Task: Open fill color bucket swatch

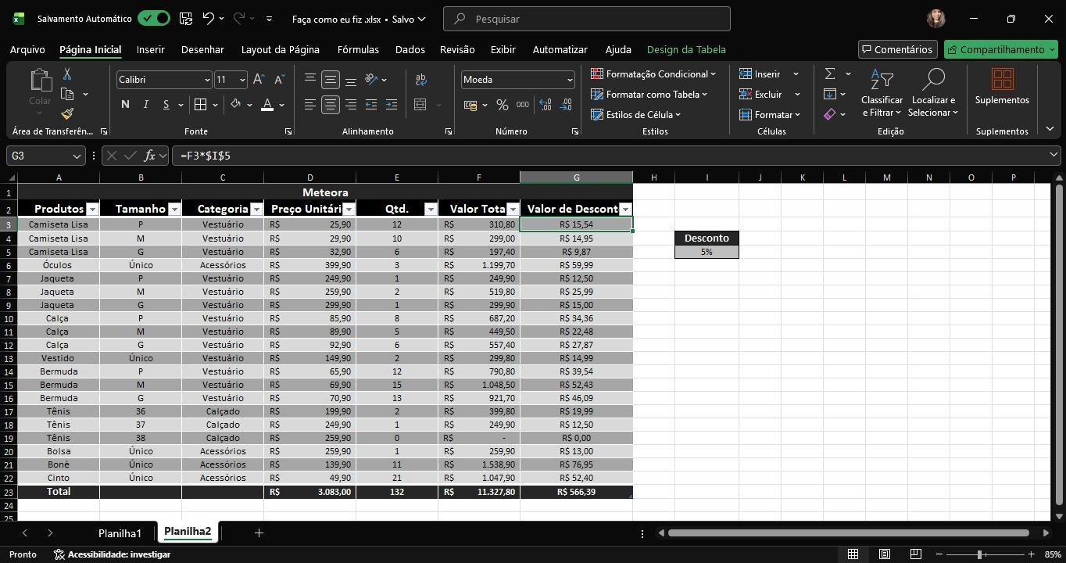Action: [x=235, y=105]
